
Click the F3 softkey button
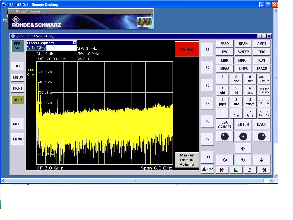tap(208, 68)
